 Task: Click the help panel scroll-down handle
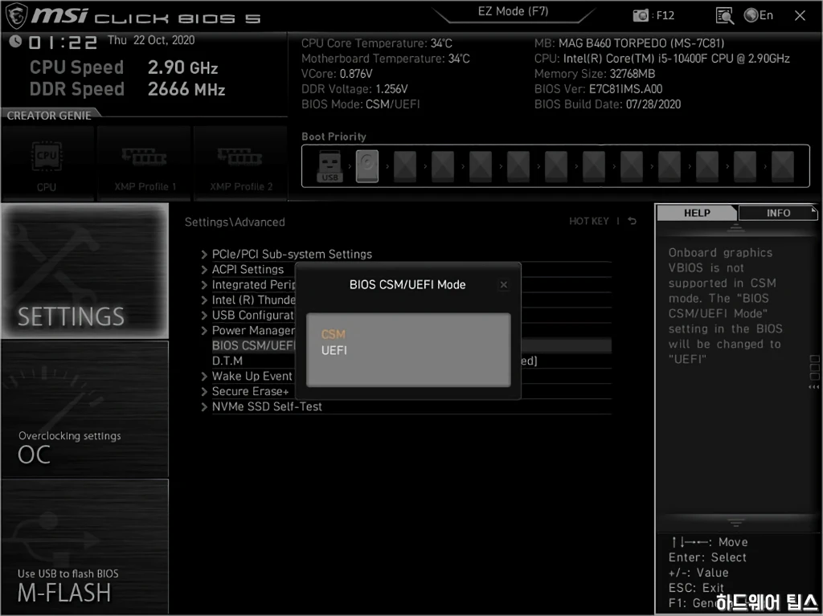pyautogui.click(x=736, y=523)
